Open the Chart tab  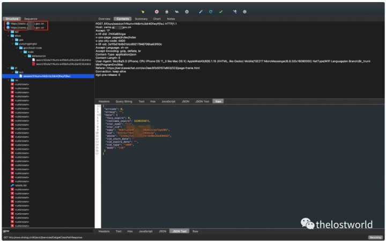coord(157,19)
